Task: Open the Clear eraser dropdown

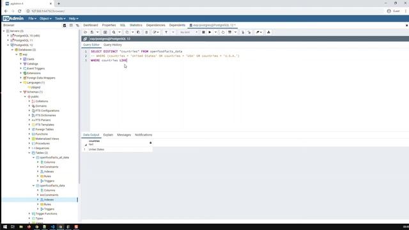Action: (x=259, y=33)
